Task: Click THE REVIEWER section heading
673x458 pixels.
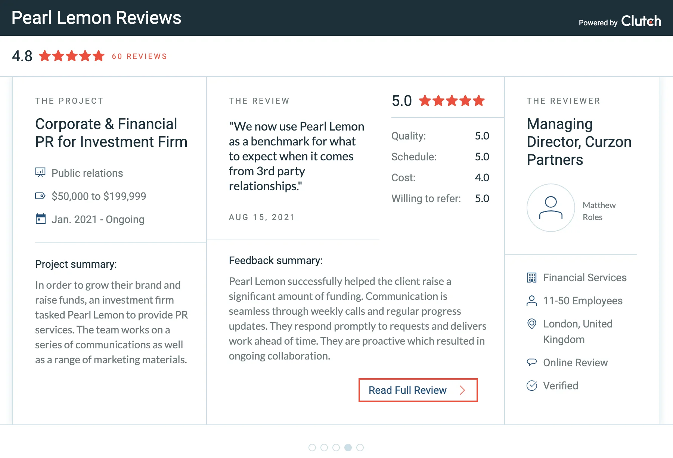Action: click(564, 101)
